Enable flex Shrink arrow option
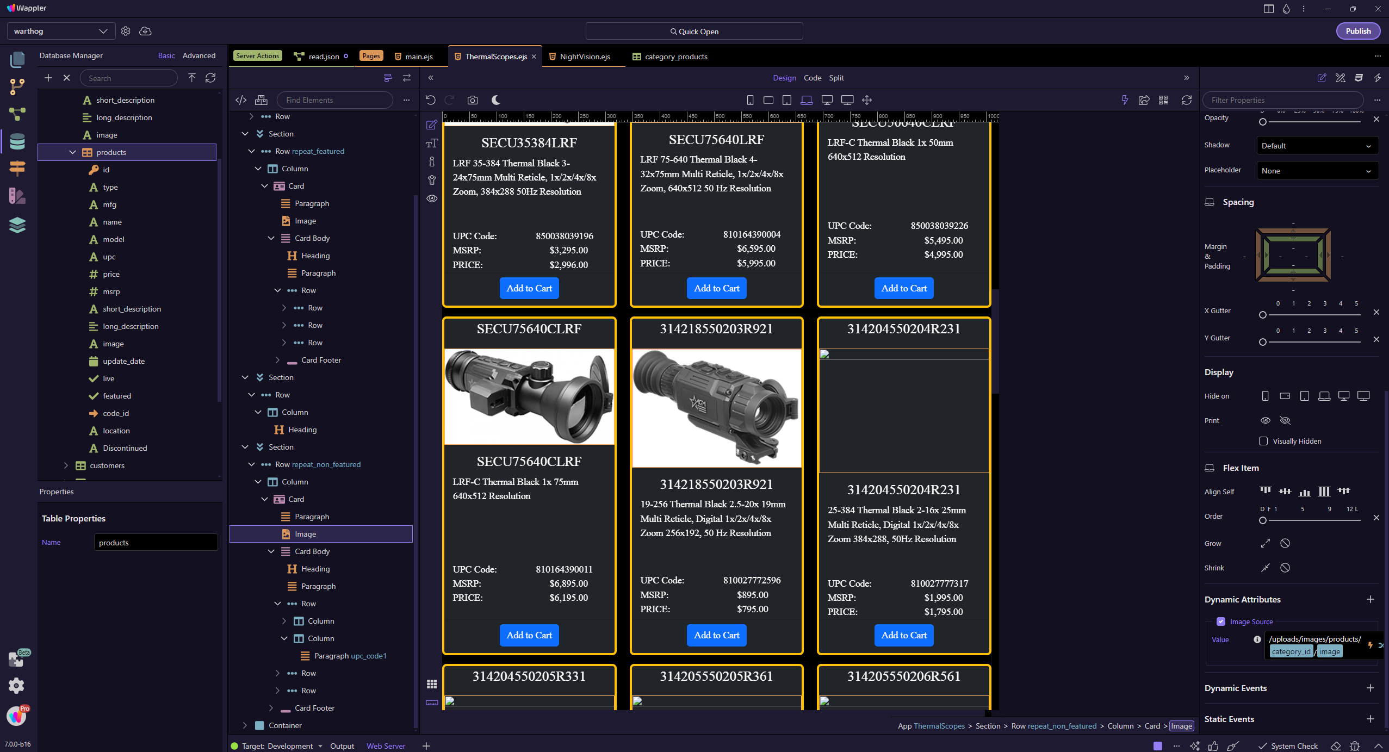 (x=1266, y=568)
